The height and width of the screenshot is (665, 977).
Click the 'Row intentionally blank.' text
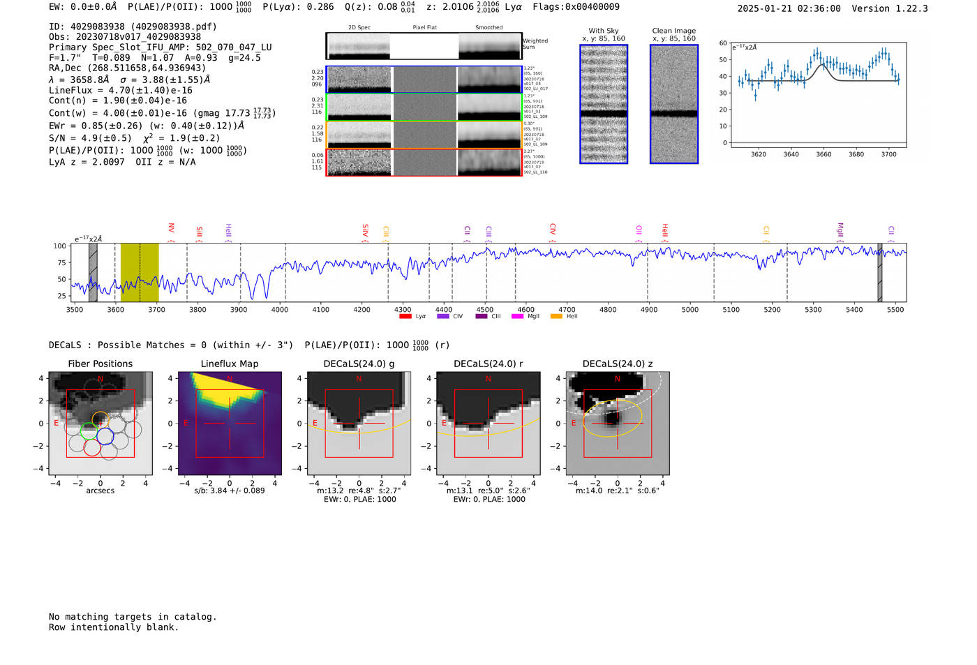pos(114,627)
